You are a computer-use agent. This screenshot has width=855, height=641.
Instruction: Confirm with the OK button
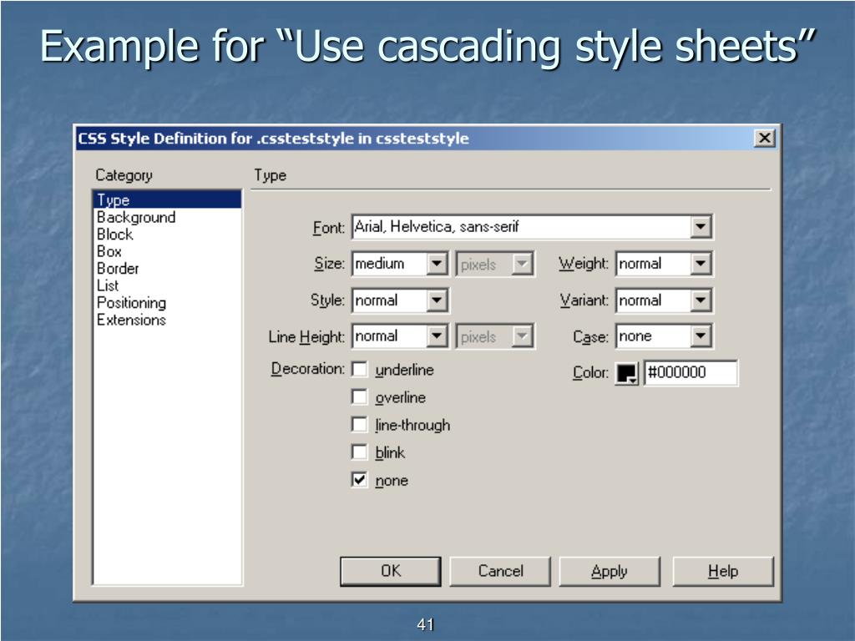tap(391, 571)
